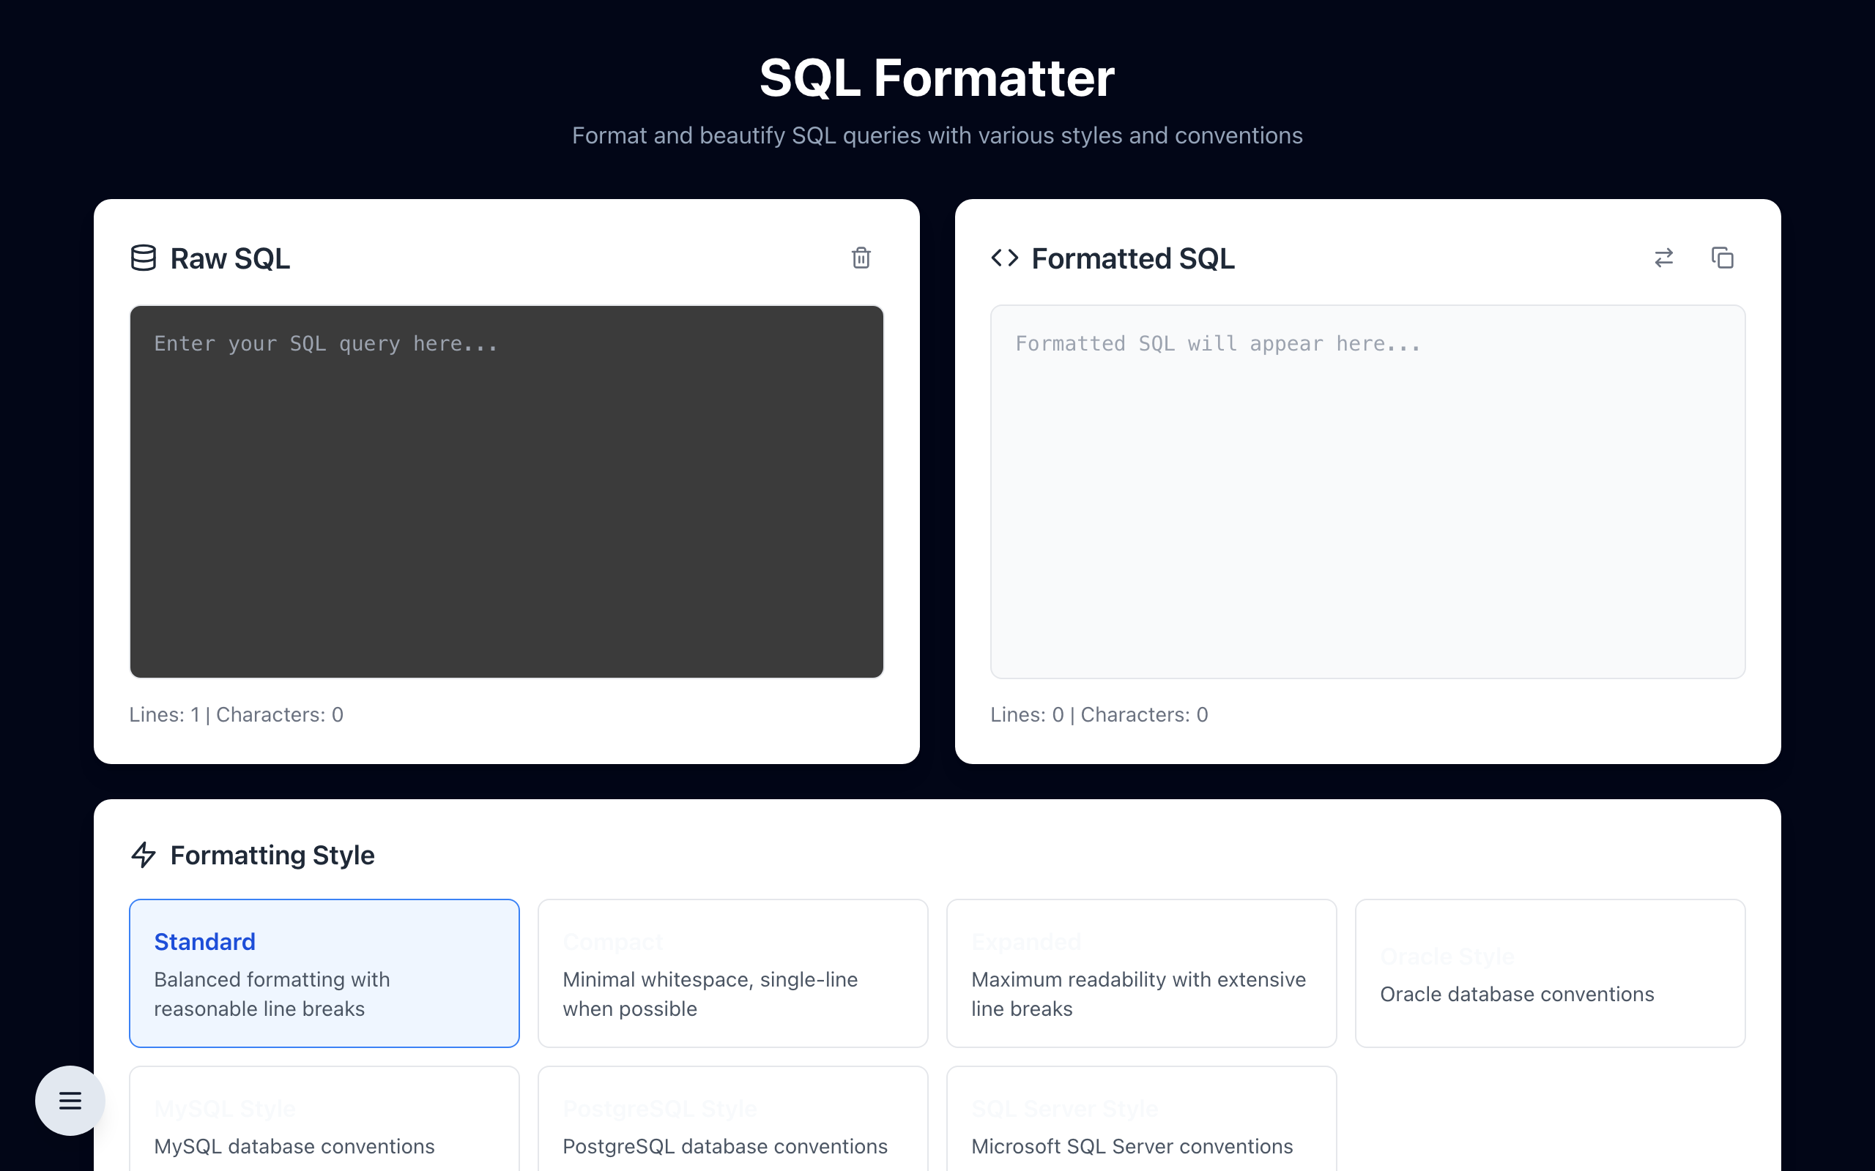Click the lightning icon beside Formatting Style
1875x1171 pixels.
point(144,855)
